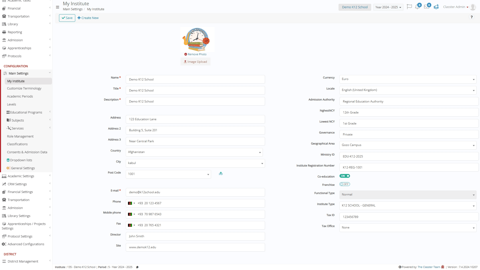Click the Dropdown lists layers icon

8,160
